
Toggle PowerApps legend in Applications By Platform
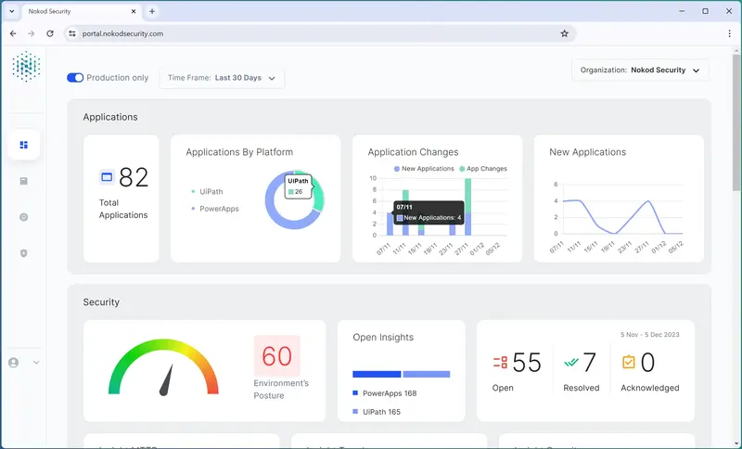tap(215, 209)
